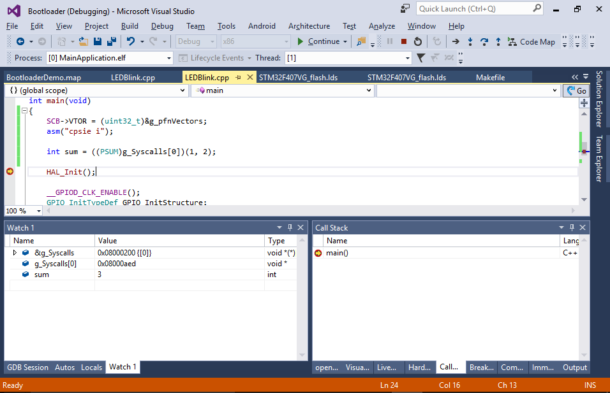The width and height of the screenshot is (610, 393).
Task: Step Out of current function
Action: (498, 41)
